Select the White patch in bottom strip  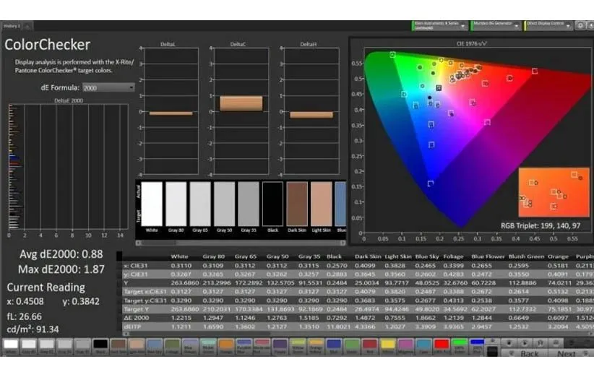pyautogui.click(x=10, y=345)
